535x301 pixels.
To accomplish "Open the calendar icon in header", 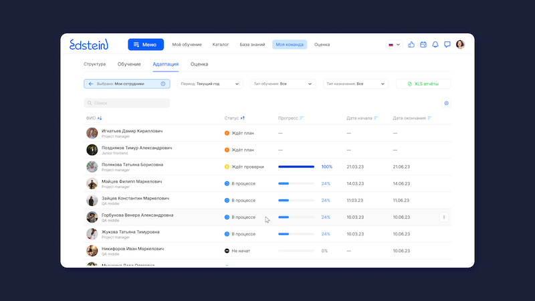I will click(423, 44).
